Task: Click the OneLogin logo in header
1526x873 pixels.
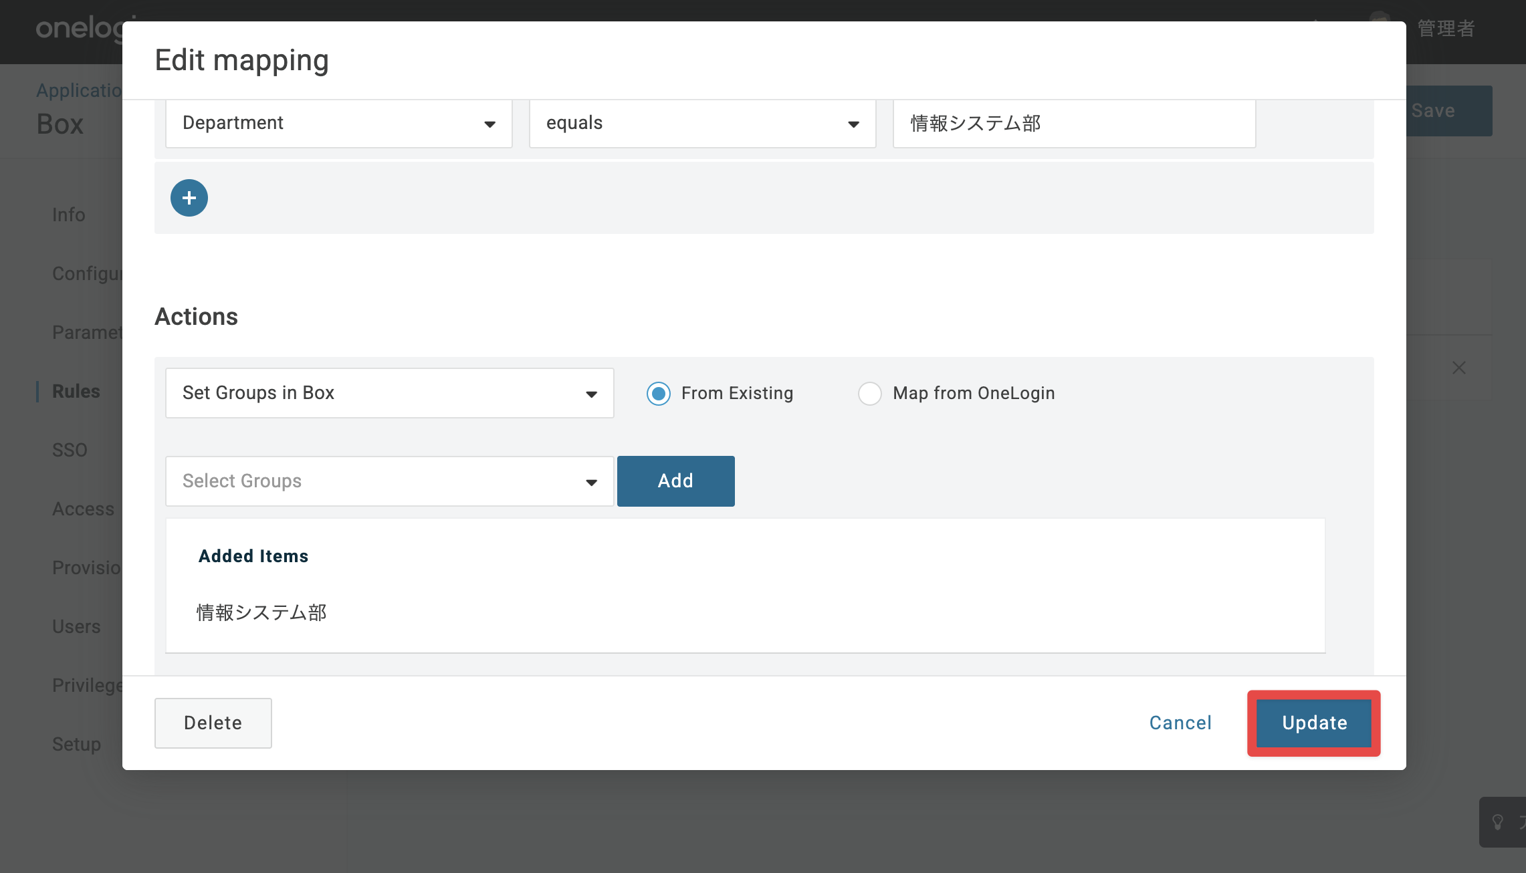Action: pos(79,29)
